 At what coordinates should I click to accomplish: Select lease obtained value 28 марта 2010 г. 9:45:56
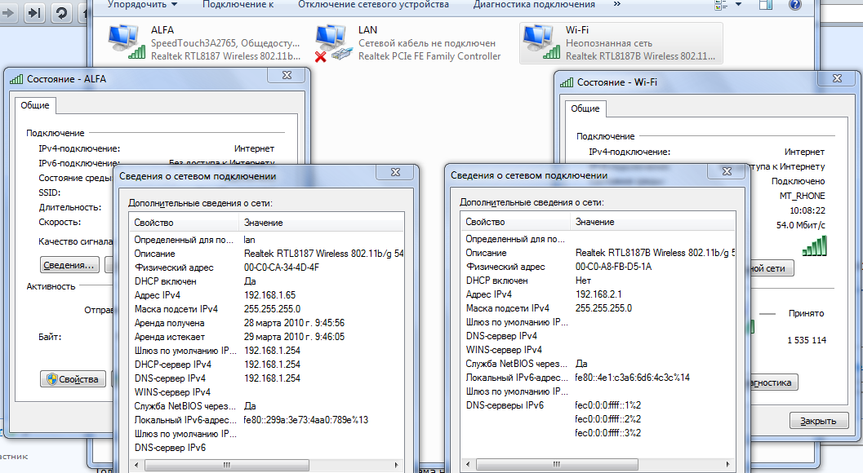pyautogui.click(x=294, y=323)
